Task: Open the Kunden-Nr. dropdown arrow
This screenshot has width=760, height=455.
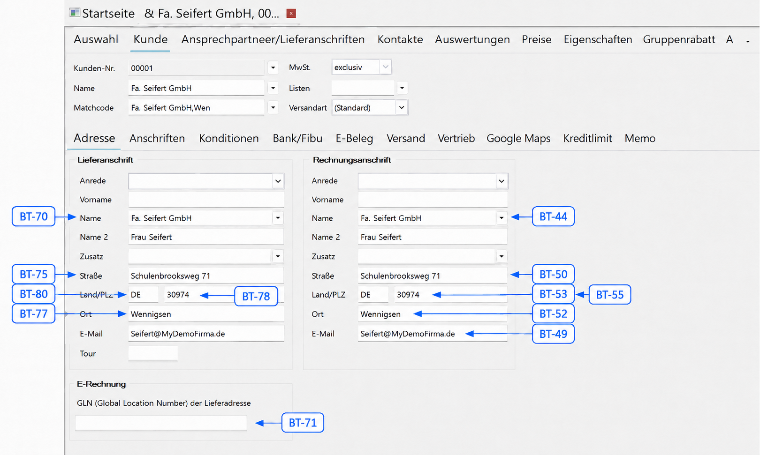Action: [273, 68]
